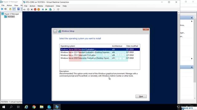The height and width of the screenshot is (110, 197).
Task: Click the Forward arrow in Hyper-V Manager toolbar
Action: (x=6, y=9)
